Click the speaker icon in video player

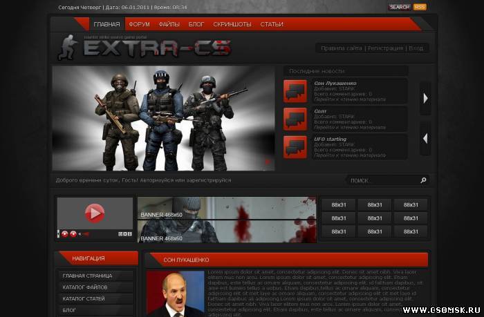click(x=80, y=234)
